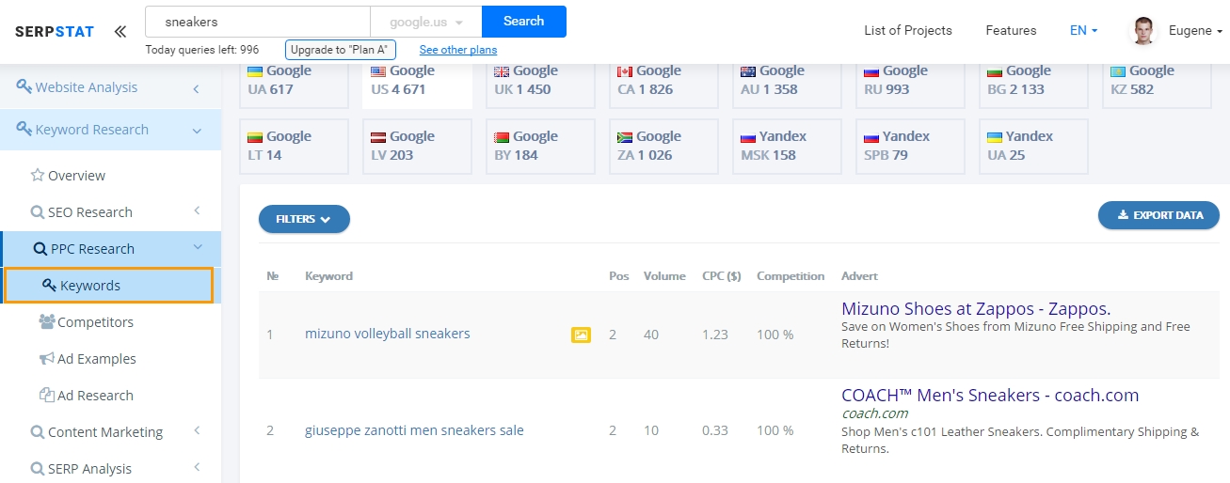Choose the Google LV 203 database
This screenshot has width=1230, height=483.
417,146
